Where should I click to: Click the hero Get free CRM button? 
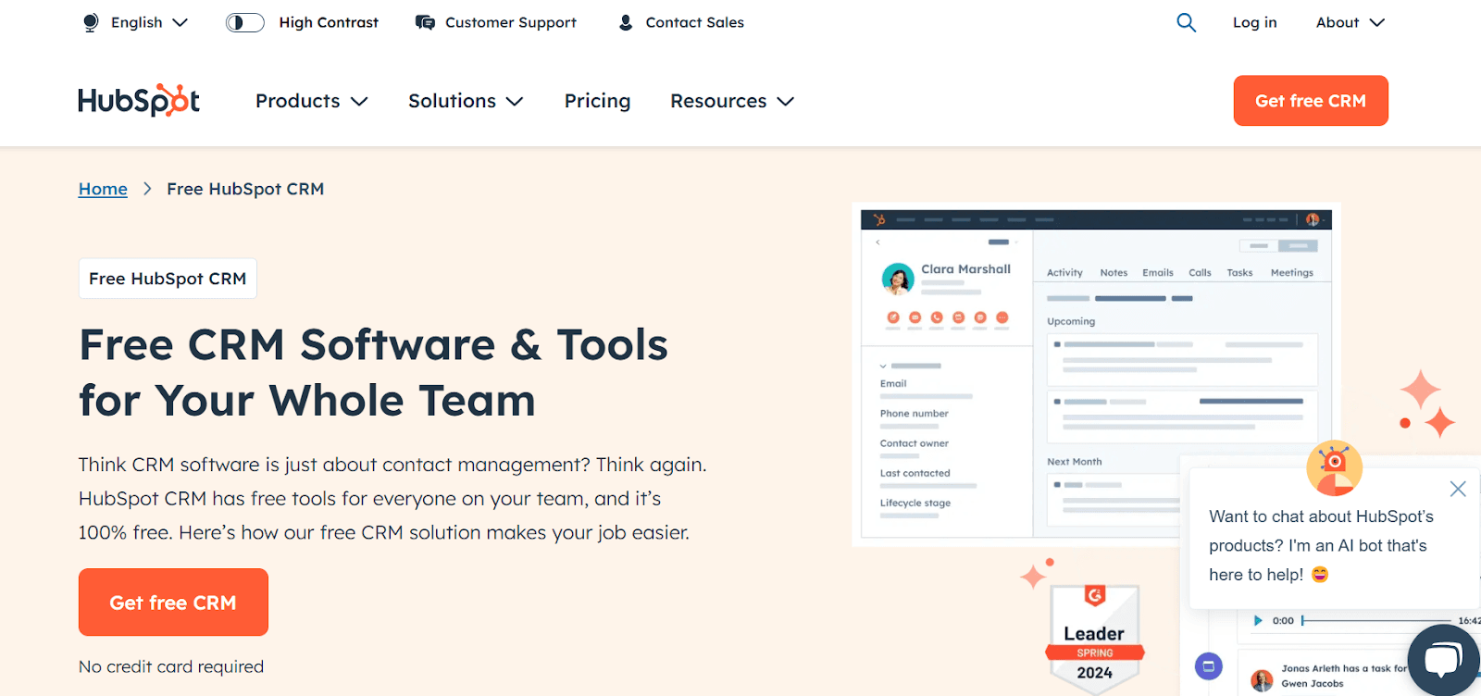click(x=173, y=603)
